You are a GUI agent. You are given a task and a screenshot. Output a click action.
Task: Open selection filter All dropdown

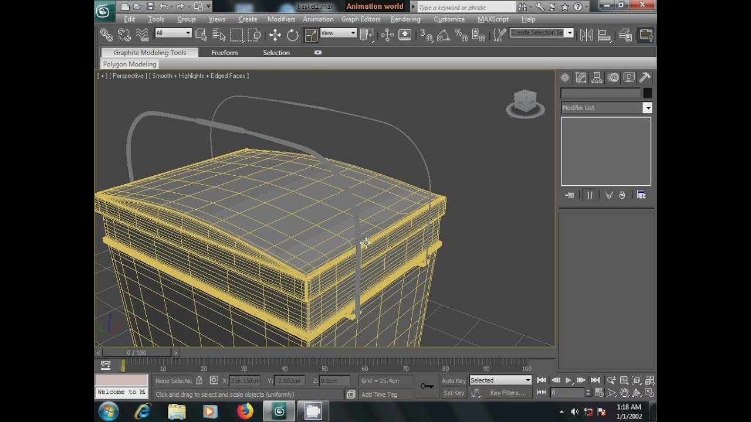pos(173,33)
